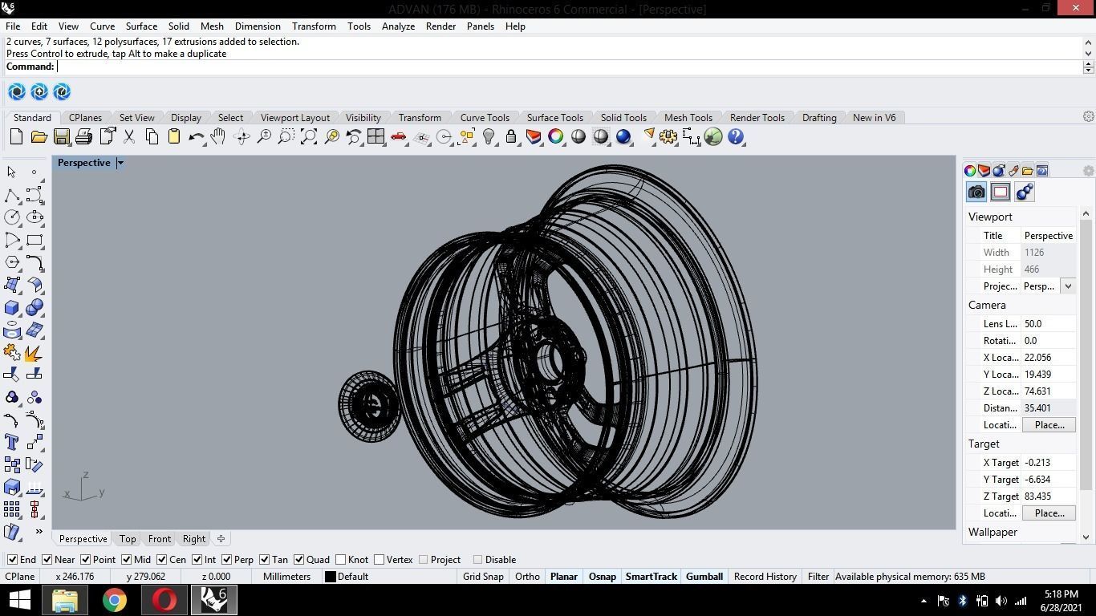
Task: Toggle the Mid osnap checkbox
Action: click(x=126, y=560)
